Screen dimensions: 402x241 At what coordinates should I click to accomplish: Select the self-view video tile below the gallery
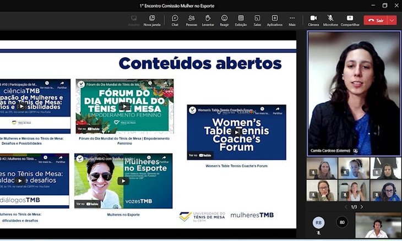point(378,226)
